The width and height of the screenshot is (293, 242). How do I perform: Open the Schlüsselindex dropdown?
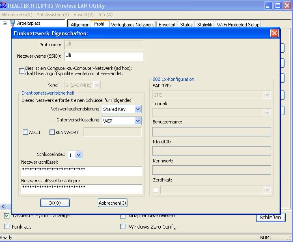point(79,155)
